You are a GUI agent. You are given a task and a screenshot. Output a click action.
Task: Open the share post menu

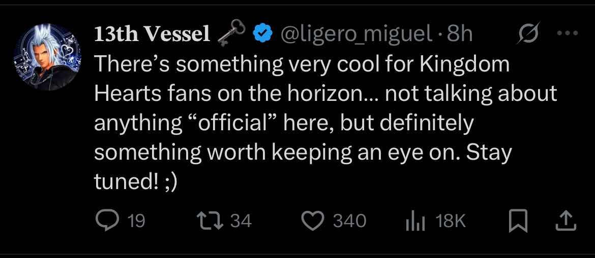[x=567, y=220]
